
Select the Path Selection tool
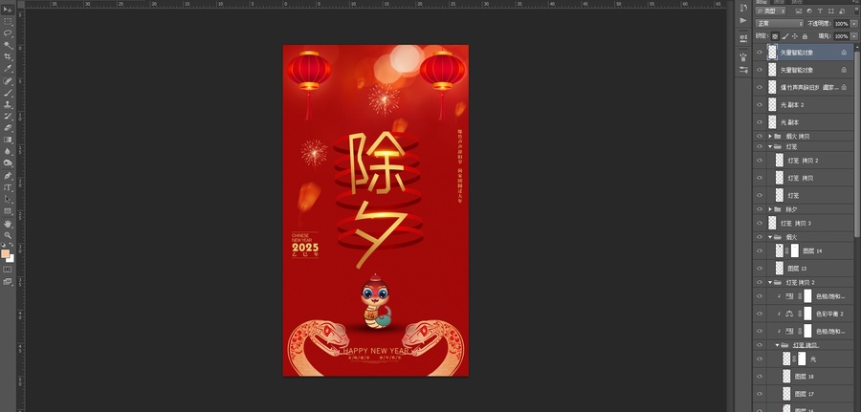pos(8,199)
